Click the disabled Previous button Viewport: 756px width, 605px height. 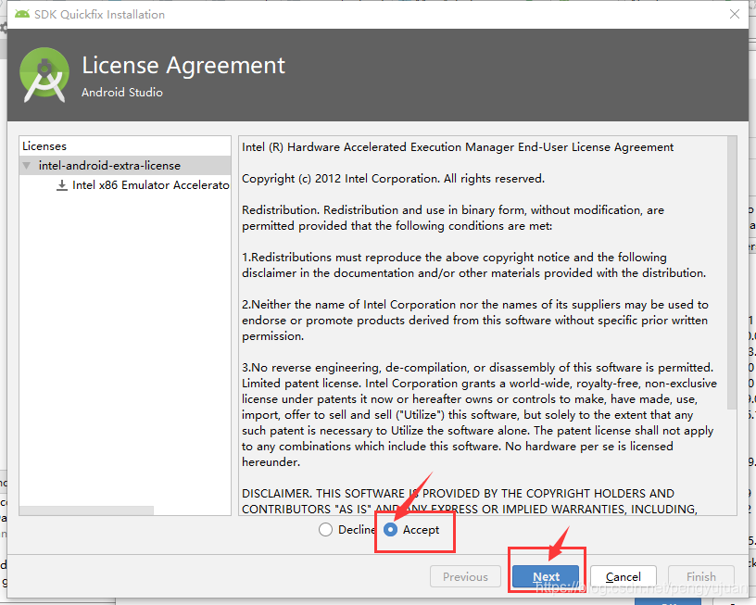[465, 576]
